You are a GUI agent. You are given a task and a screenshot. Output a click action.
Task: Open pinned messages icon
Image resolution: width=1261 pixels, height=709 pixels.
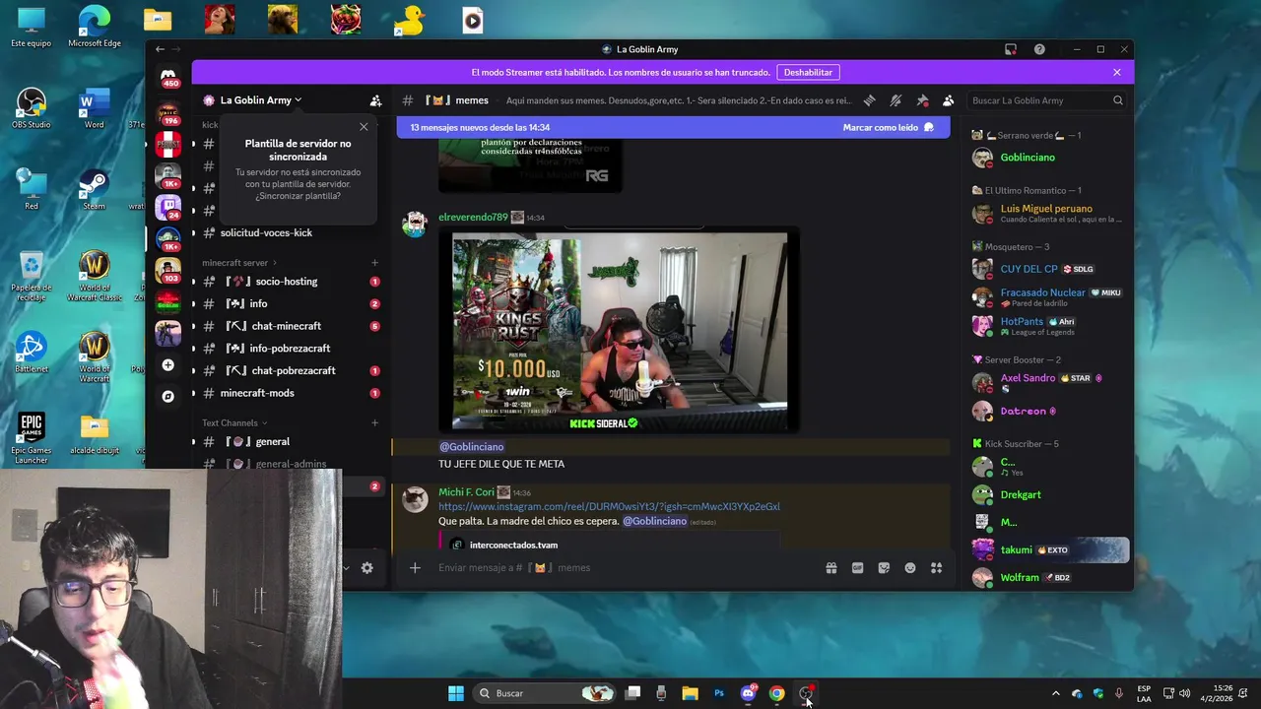pyautogui.click(x=922, y=100)
